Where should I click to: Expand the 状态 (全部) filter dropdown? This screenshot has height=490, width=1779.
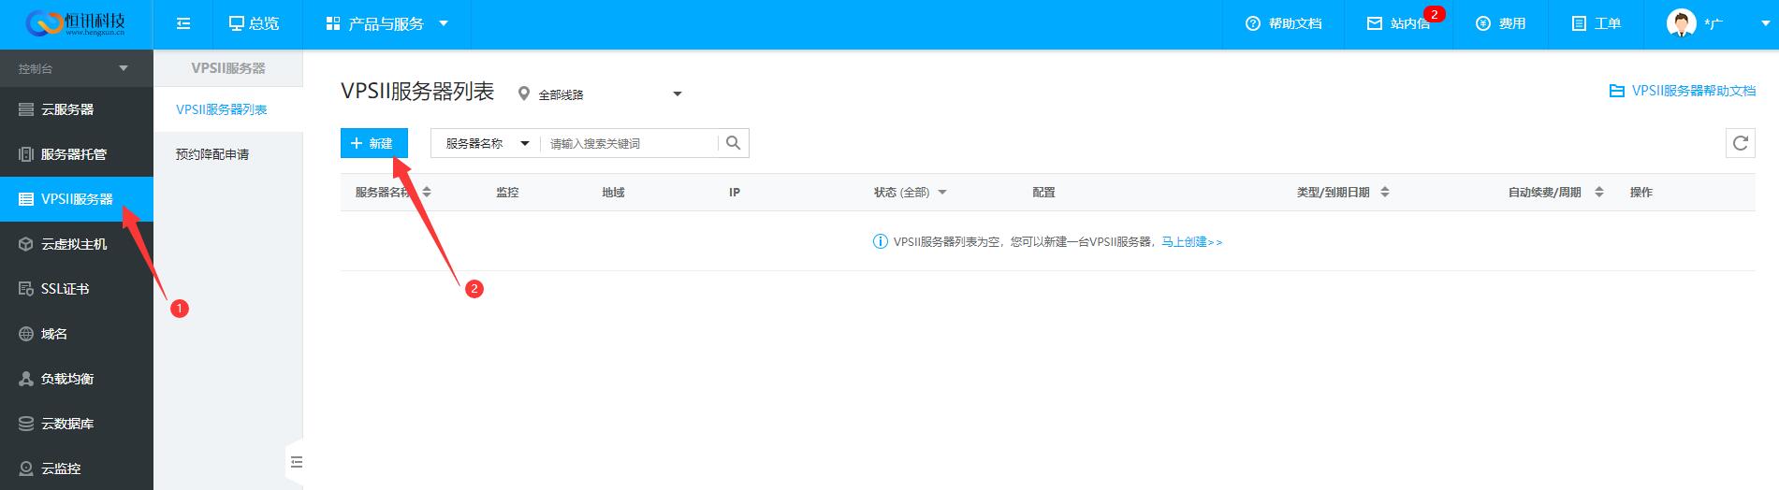910,193
